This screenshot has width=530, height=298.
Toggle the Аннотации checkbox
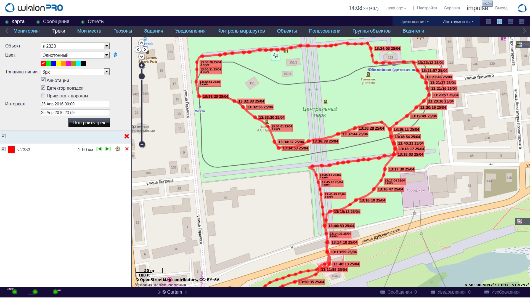click(x=43, y=80)
